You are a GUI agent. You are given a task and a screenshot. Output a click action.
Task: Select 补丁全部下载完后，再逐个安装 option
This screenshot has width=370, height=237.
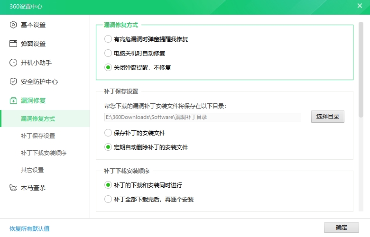point(108,199)
